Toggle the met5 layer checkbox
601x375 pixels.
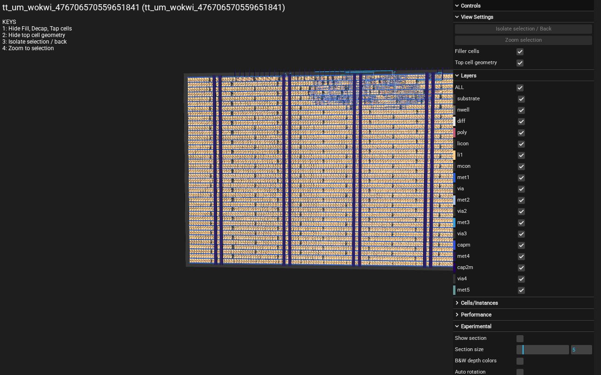521,290
